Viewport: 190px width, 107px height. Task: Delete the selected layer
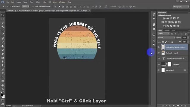[x=185, y=106]
